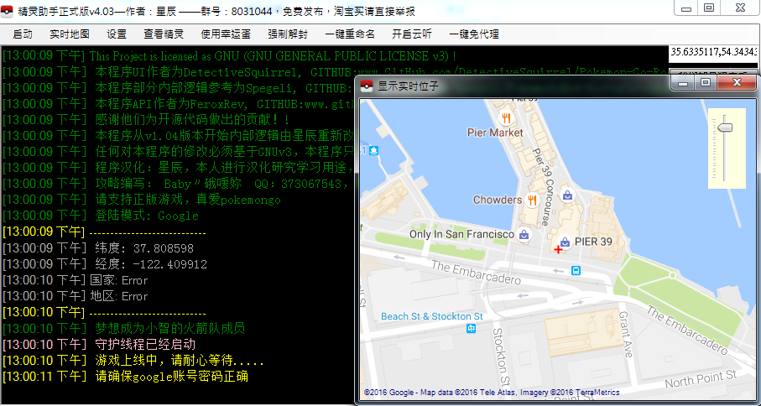Click the shopping bag icon on Pier 39 Concourse

pyautogui.click(x=568, y=195)
